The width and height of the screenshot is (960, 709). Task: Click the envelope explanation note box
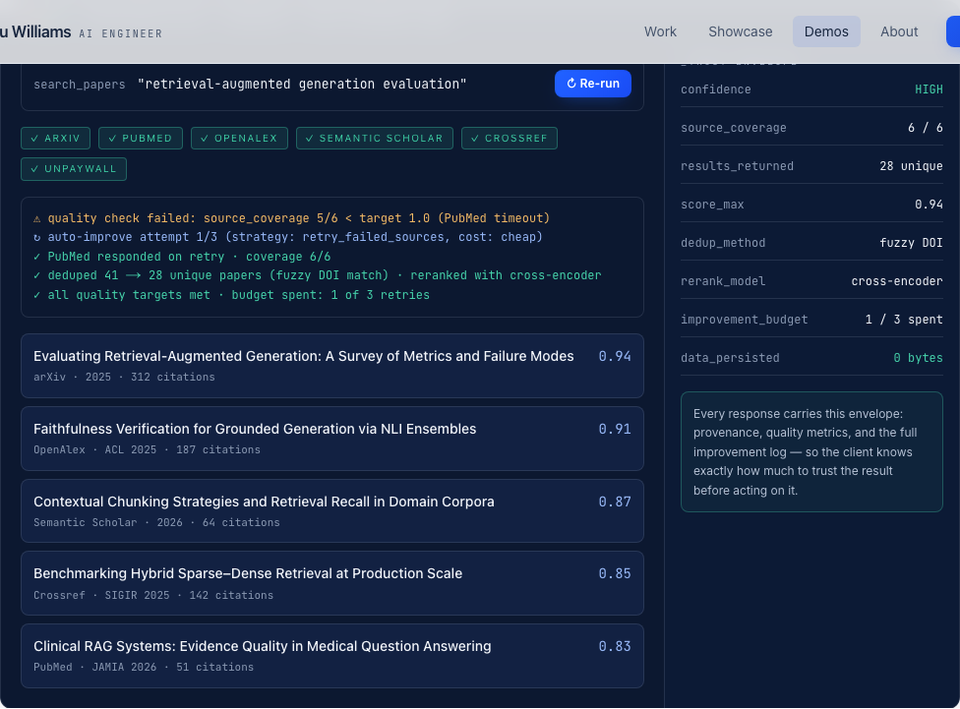point(811,451)
